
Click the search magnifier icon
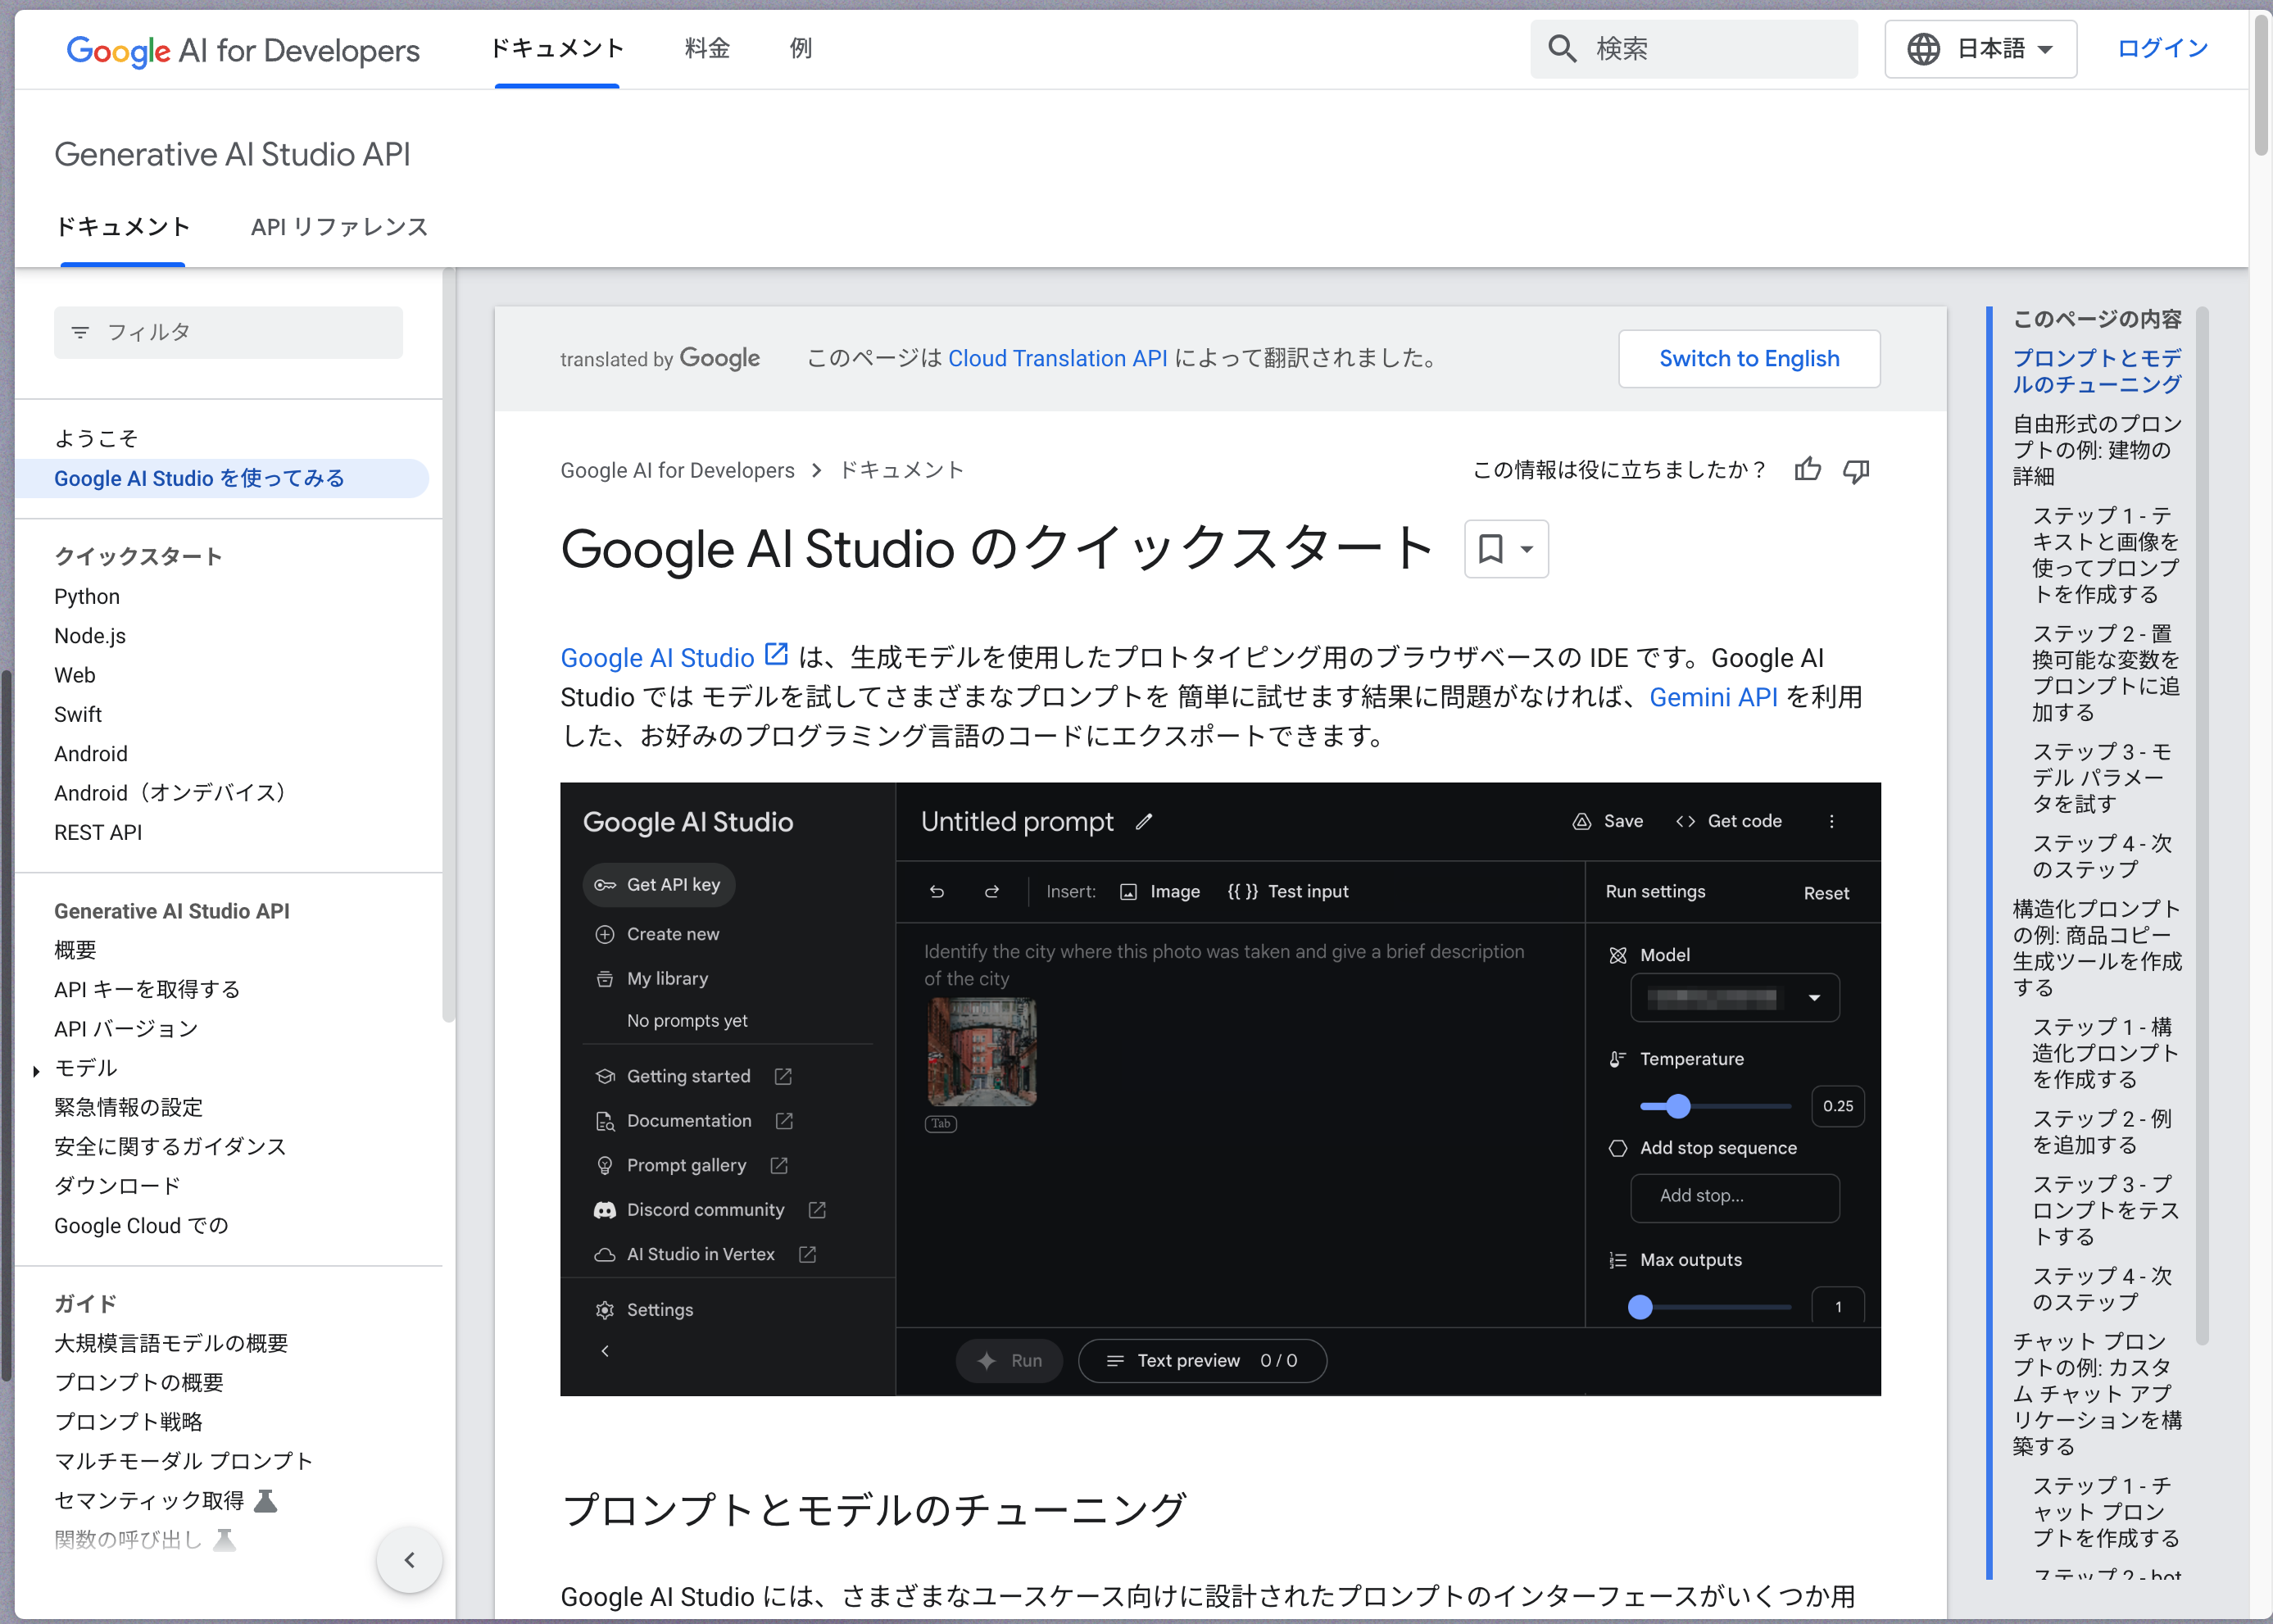click(x=1562, y=49)
